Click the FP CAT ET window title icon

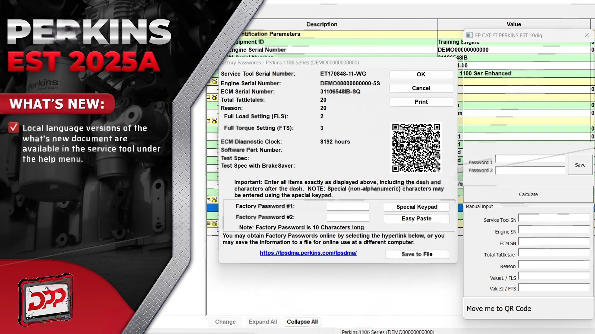469,35
